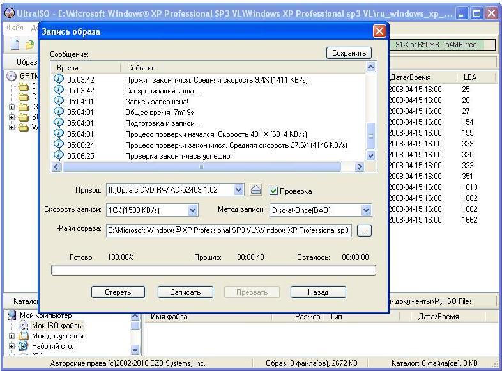Click the browse (...) button for image file

point(364,230)
